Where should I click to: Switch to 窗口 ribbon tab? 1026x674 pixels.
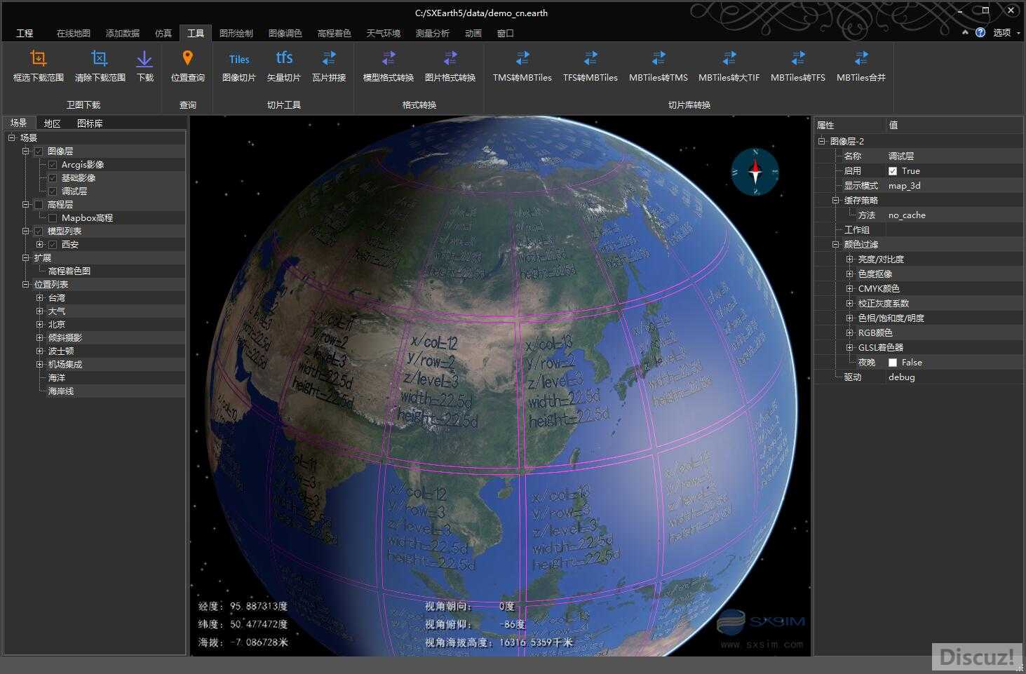click(x=506, y=33)
